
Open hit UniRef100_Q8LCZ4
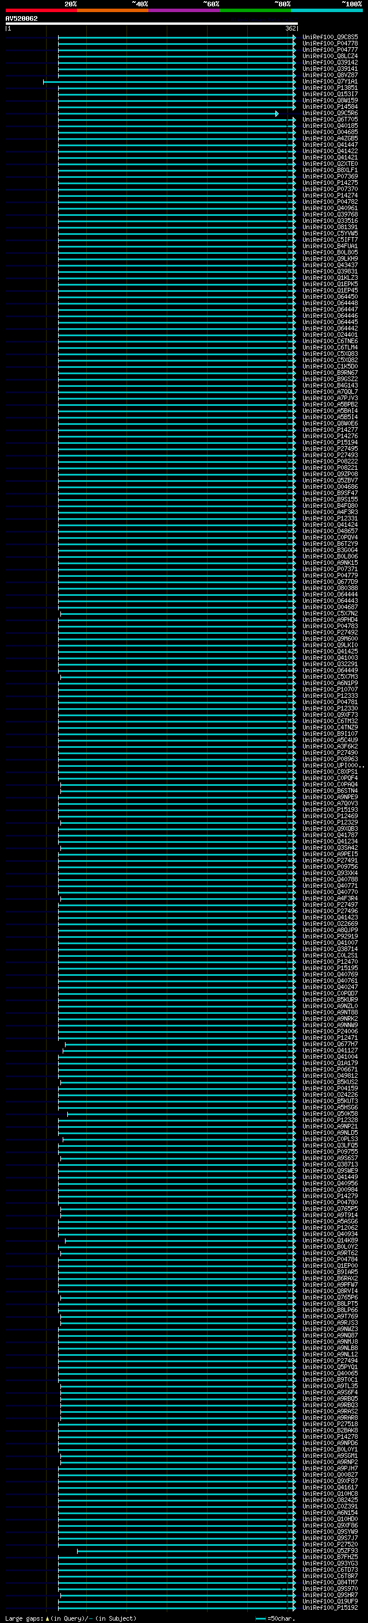point(329,56)
